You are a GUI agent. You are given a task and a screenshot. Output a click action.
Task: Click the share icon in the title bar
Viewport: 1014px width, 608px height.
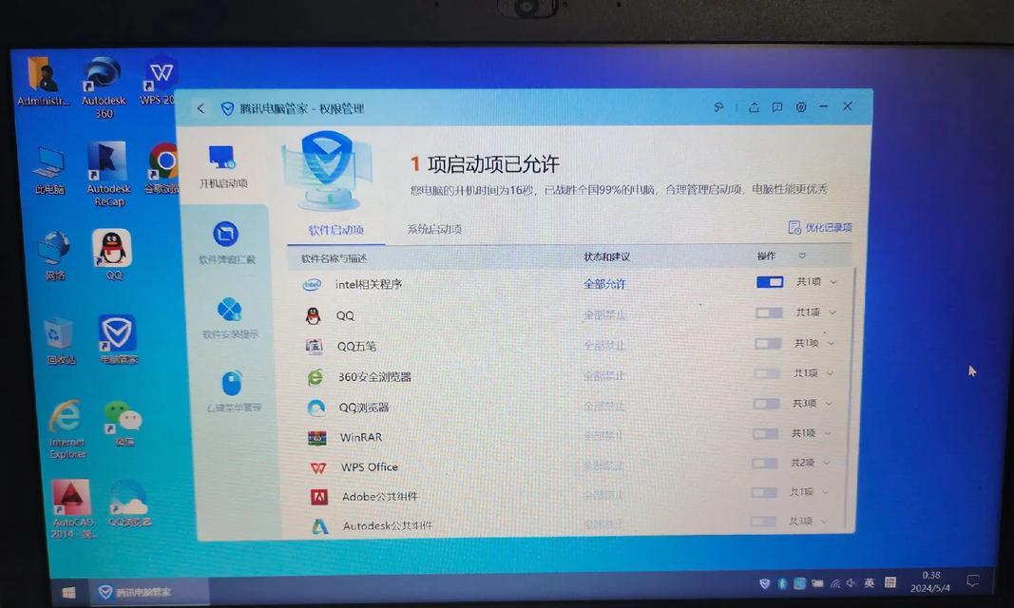coord(754,107)
